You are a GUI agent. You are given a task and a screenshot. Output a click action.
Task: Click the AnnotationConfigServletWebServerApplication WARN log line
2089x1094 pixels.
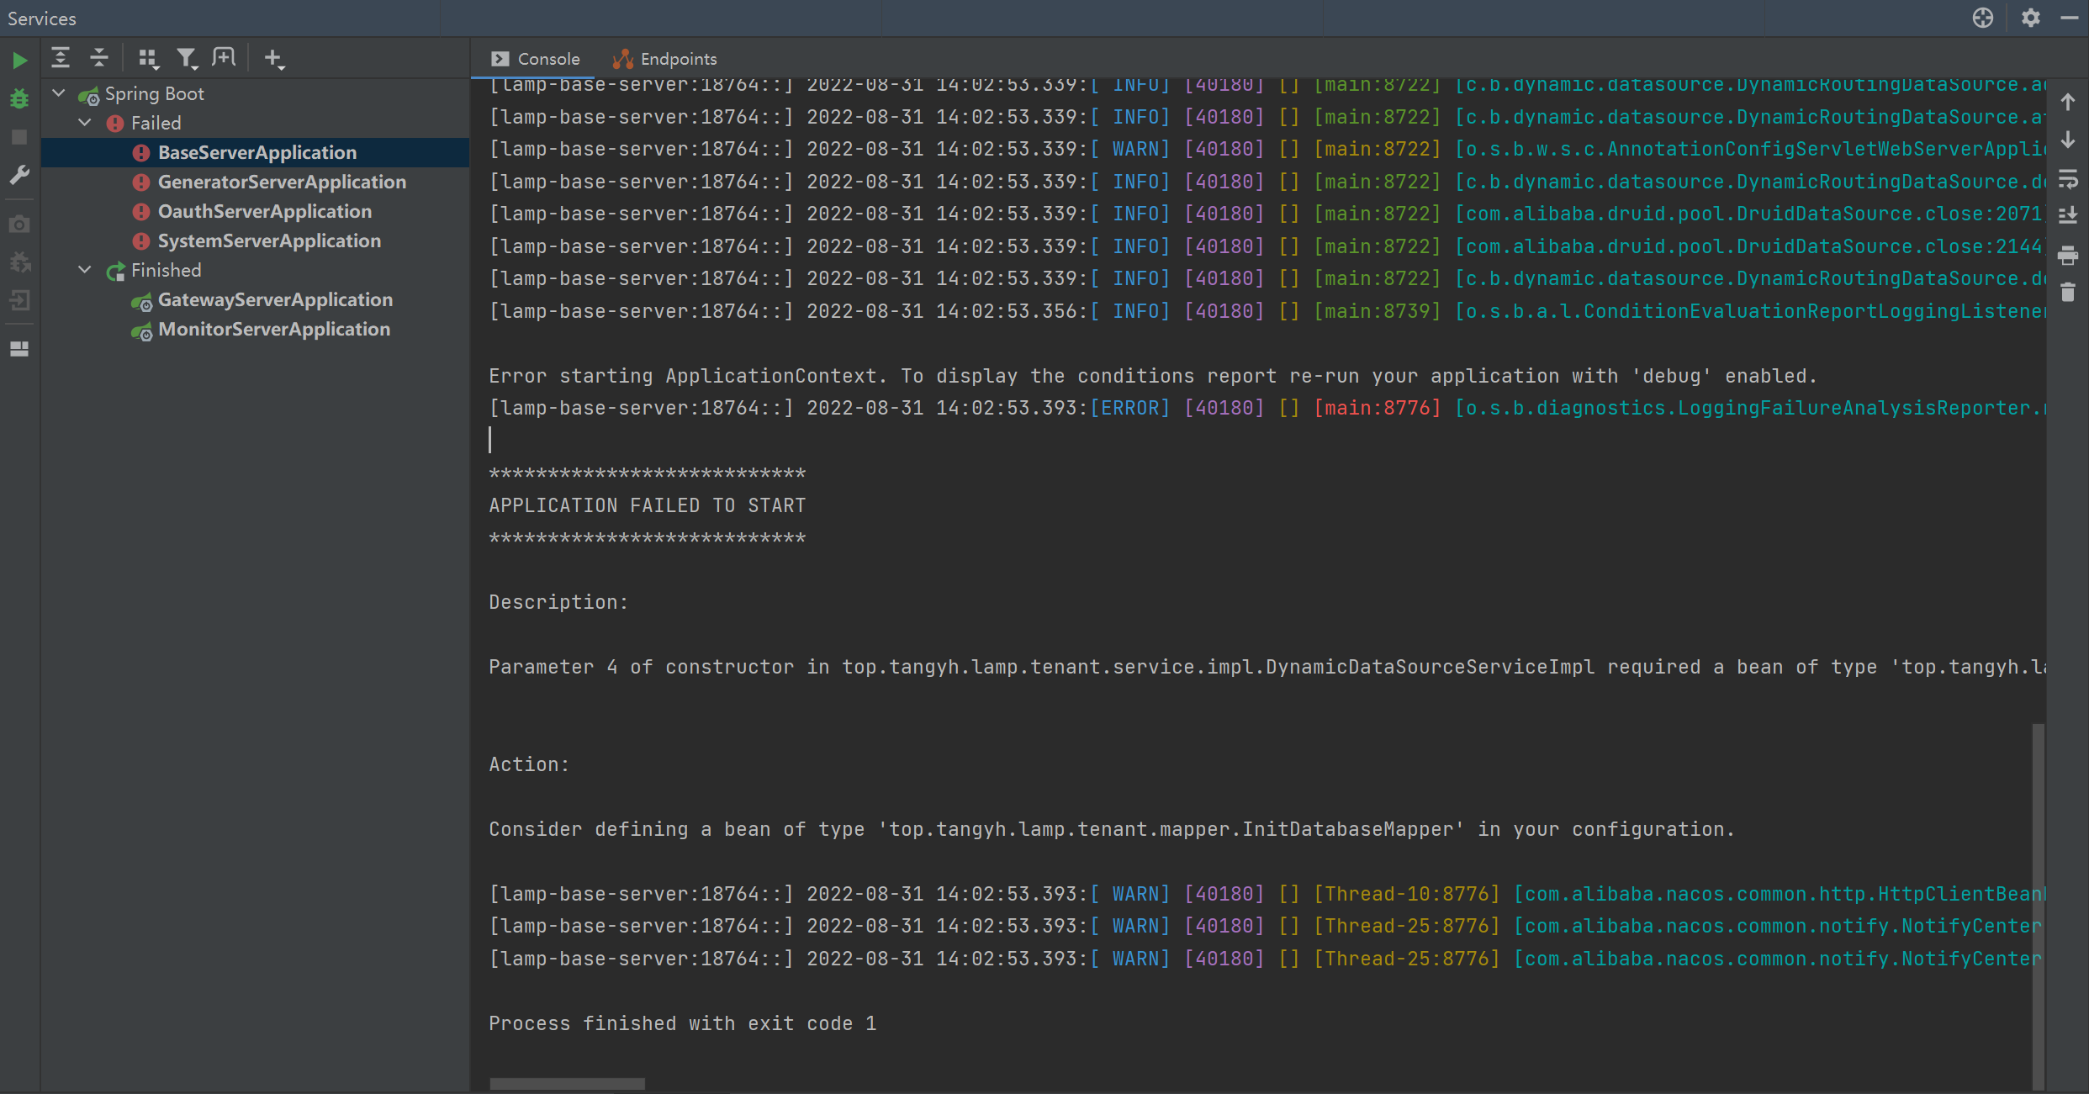[1267, 149]
